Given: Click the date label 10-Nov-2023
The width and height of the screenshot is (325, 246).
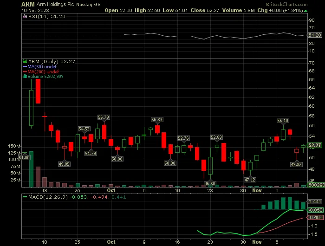Looking at the screenshot, I should (35, 10).
